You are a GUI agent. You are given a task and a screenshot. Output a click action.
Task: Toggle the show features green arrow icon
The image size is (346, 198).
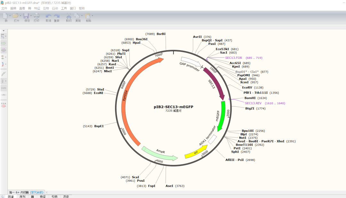tap(4, 43)
